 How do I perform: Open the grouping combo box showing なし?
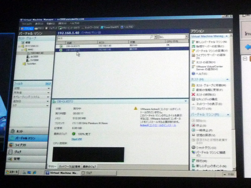[174, 37]
